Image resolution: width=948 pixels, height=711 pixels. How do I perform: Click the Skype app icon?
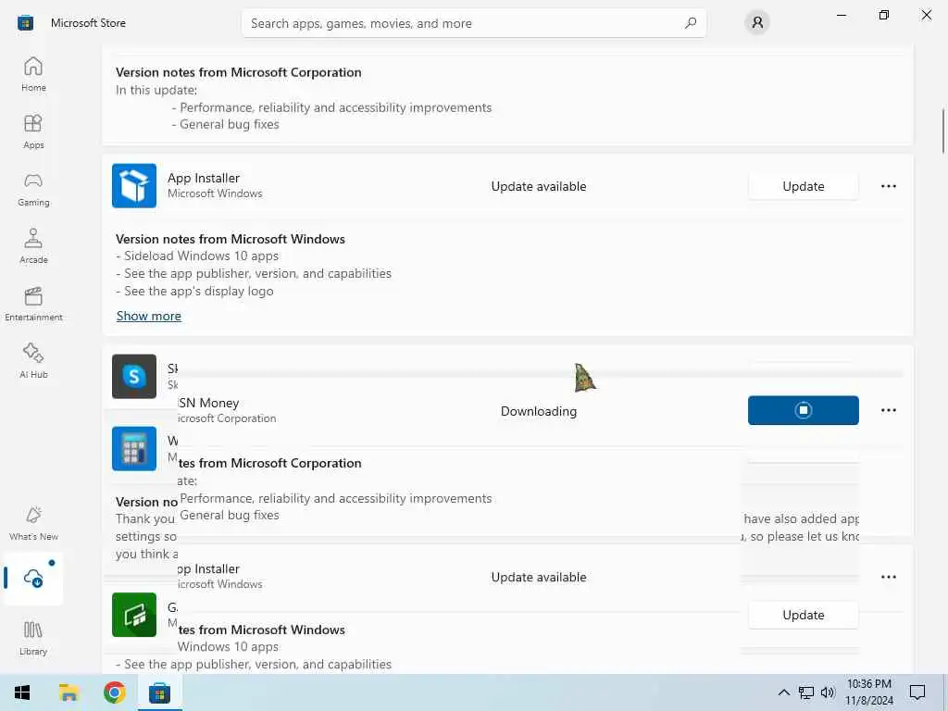point(134,376)
